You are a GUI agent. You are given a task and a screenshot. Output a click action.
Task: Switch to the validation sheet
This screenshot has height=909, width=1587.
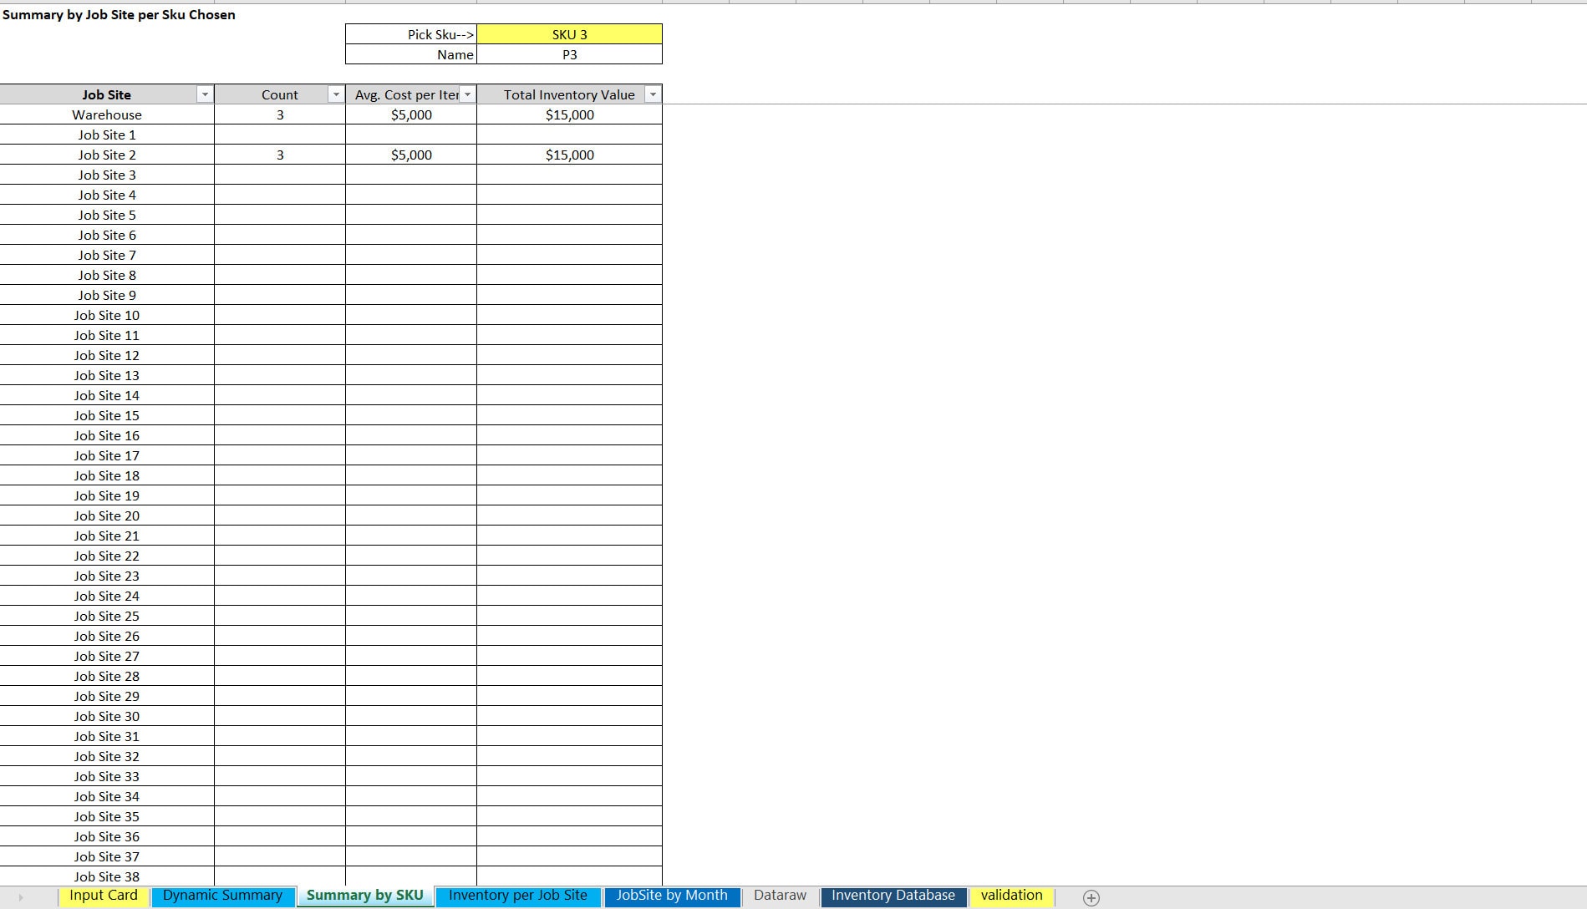[x=1011, y=895]
